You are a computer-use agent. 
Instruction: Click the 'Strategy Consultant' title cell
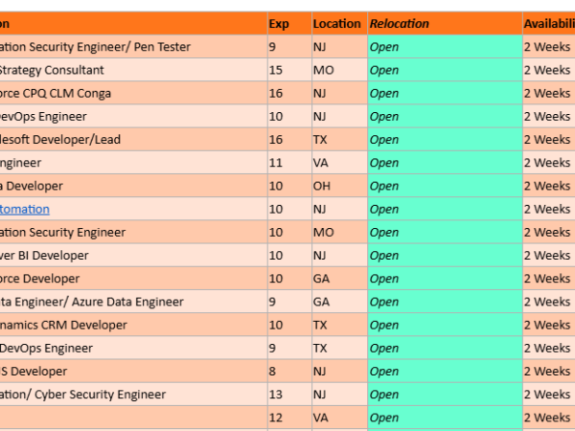(x=133, y=70)
